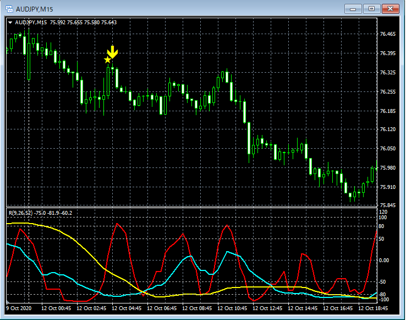Click the 12 Oct 16:45 time label
This screenshot has width=406, height=320.
coord(338,308)
